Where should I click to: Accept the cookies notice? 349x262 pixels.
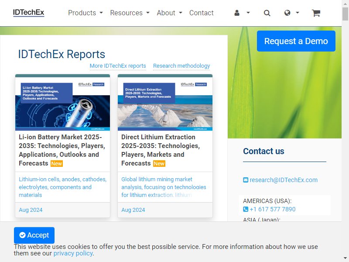[34, 235]
